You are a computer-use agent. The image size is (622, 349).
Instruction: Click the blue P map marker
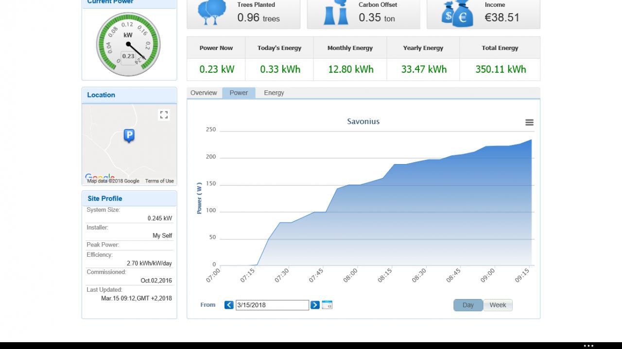pos(129,136)
